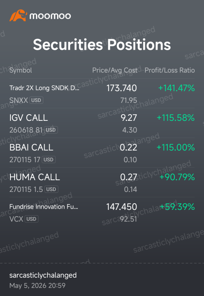Select the Price/Avg Cost column header
The width and height of the screenshot is (204, 296).
click(115, 70)
